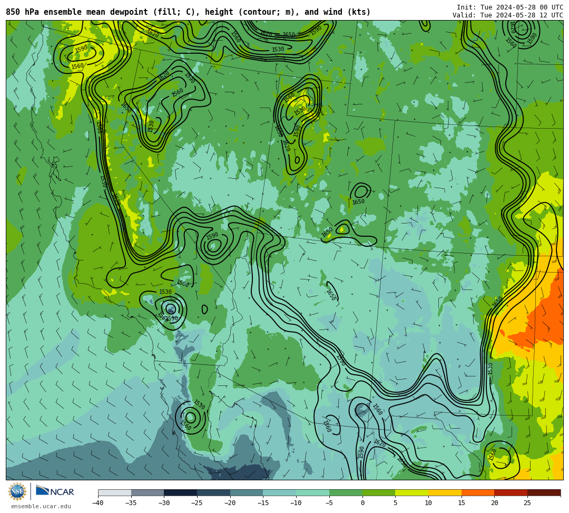
Task: Click the Init: Tue 2024-05-28 00 UTC text
Action: [510, 7]
